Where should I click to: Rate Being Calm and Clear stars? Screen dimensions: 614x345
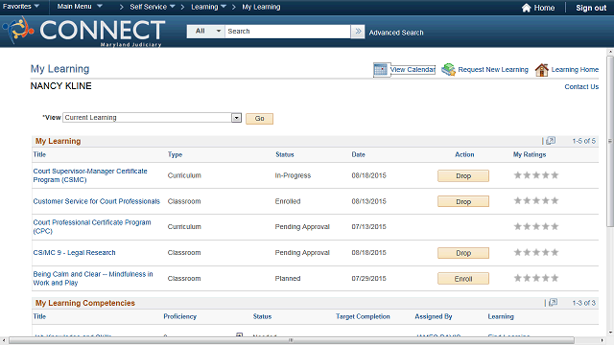536,278
